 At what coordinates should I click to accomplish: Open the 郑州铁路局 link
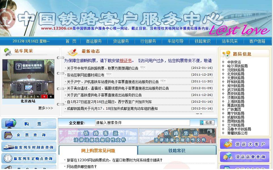coord(236,86)
